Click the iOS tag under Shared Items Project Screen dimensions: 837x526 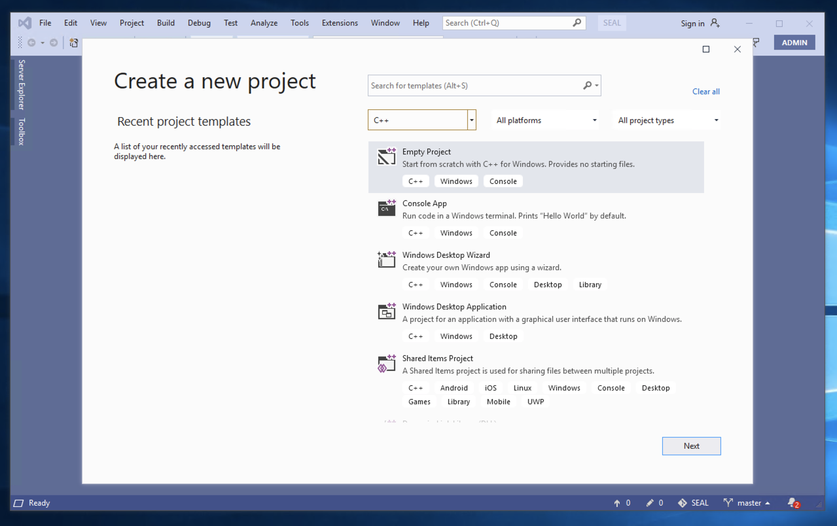pos(490,388)
